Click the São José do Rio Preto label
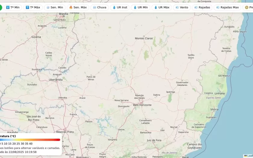Image resolution: width=253 pixels, height=158 pixels. point(33,118)
